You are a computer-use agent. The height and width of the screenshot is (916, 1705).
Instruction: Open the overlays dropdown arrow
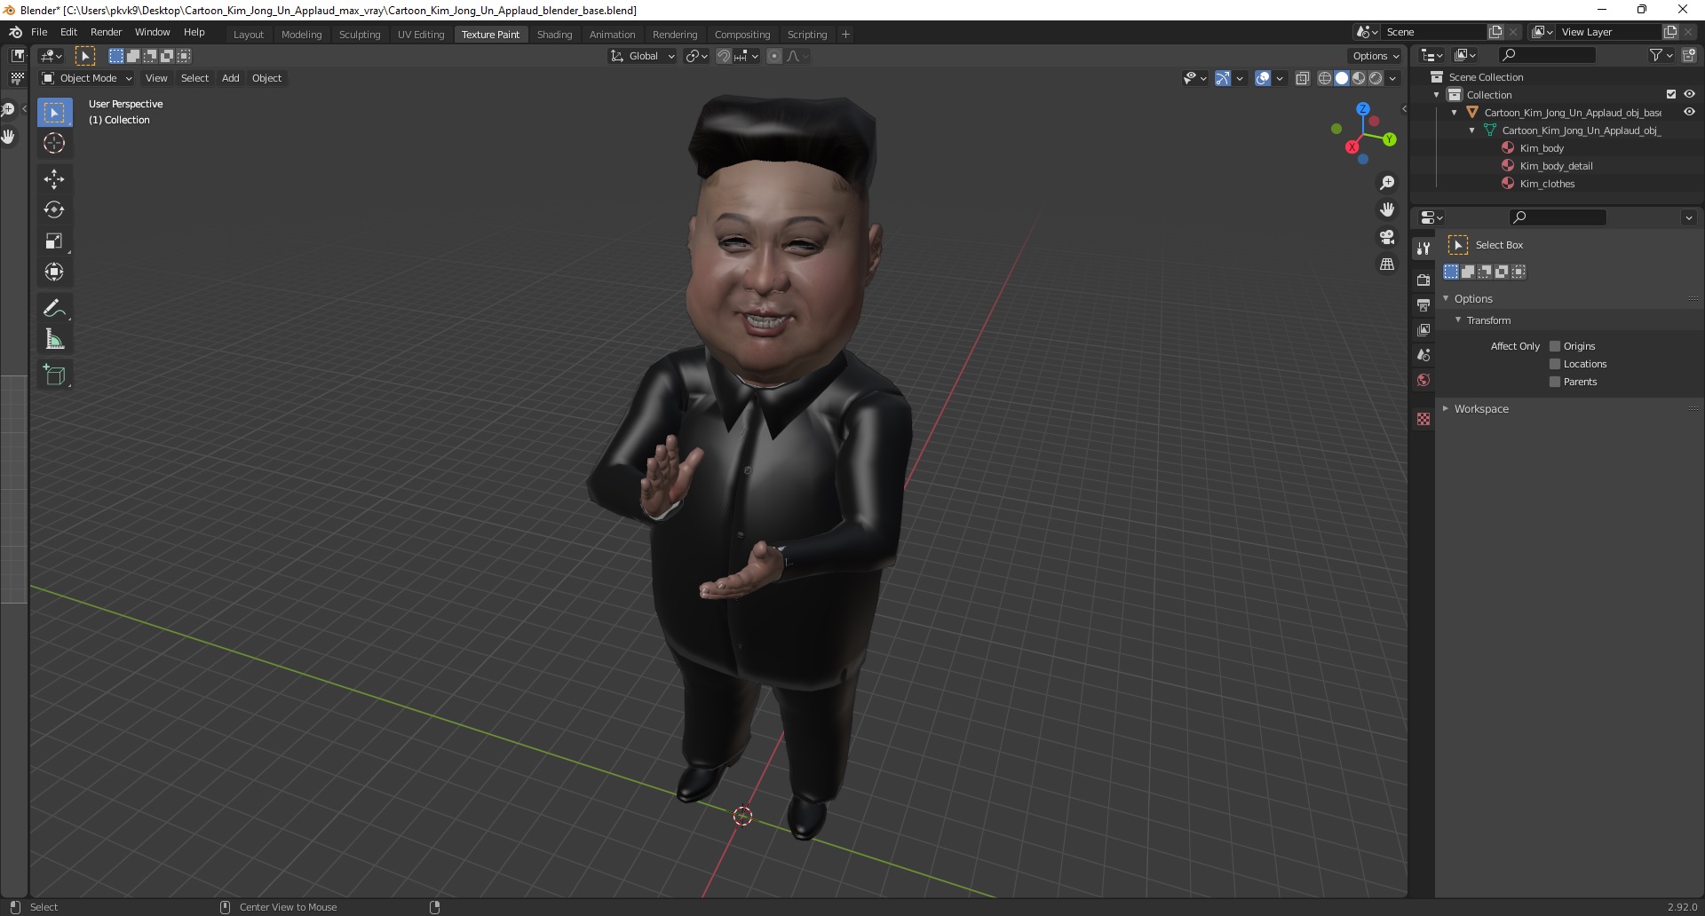(x=1280, y=78)
